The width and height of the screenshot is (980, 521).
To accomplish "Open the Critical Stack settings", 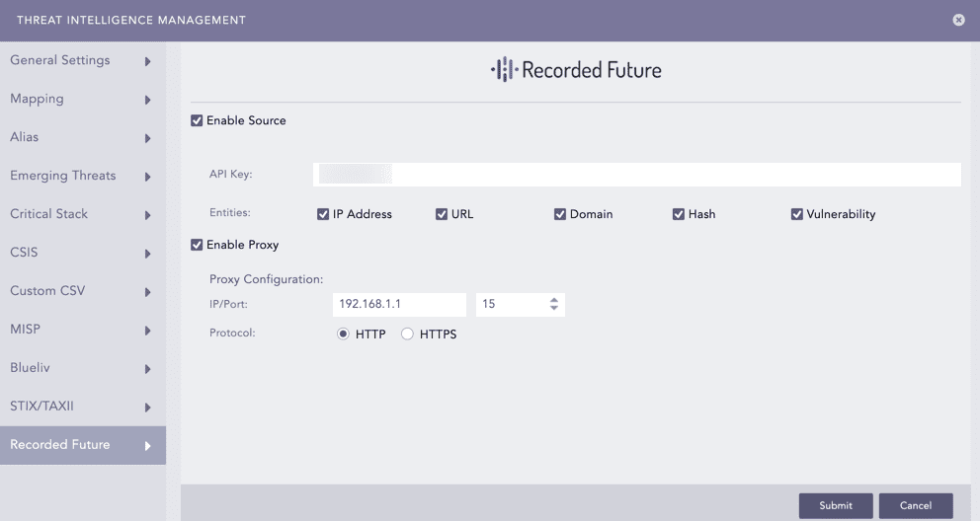I will coord(48,214).
